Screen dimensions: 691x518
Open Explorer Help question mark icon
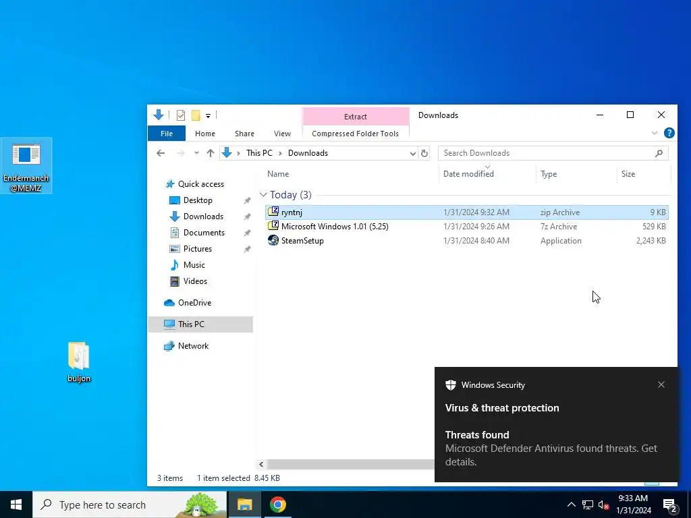tap(669, 133)
